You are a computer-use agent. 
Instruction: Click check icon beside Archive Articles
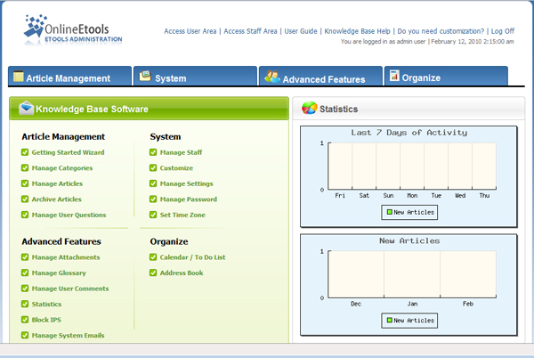click(25, 199)
